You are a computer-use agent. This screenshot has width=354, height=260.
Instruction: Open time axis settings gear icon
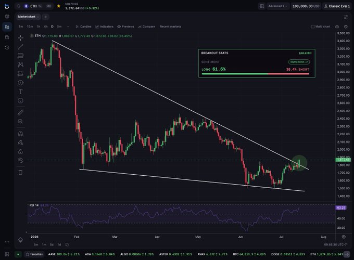(x=344, y=237)
